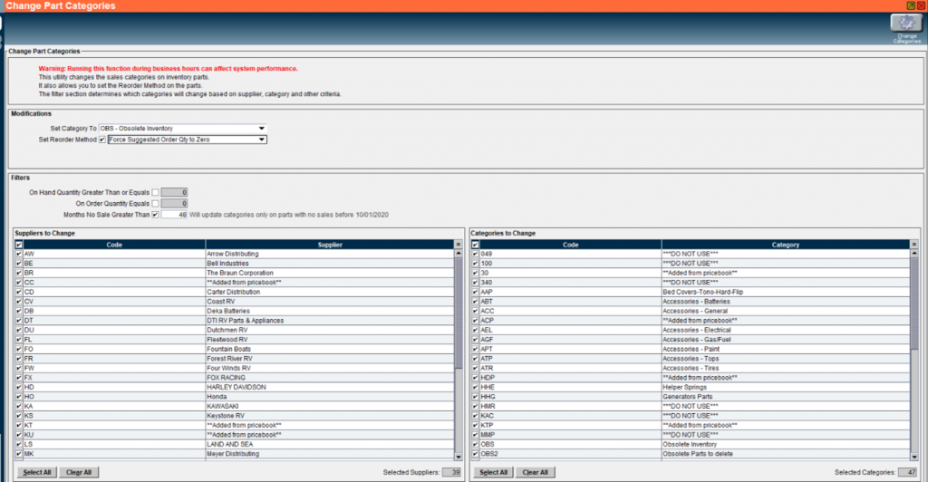The height and width of the screenshot is (482, 928).
Task: Disable the Months No Sale filter checkbox
Action: point(155,215)
